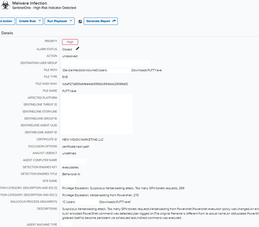259x227 pixels.
Task: Click the Select Action button
Action: pyautogui.click(x=7, y=21)
